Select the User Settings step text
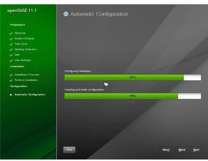Viewport: 208px width, 161px height. coord(23,60)
